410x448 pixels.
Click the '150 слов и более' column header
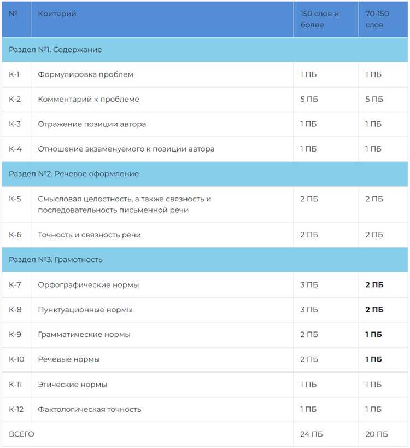click(320, 19)
